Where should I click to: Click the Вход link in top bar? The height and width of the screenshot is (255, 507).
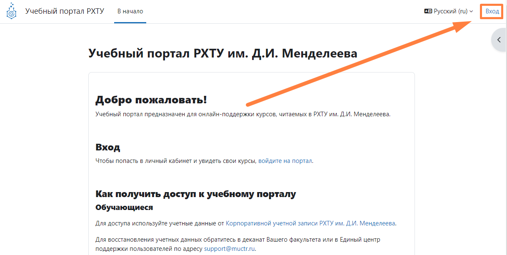pos(492,11)
